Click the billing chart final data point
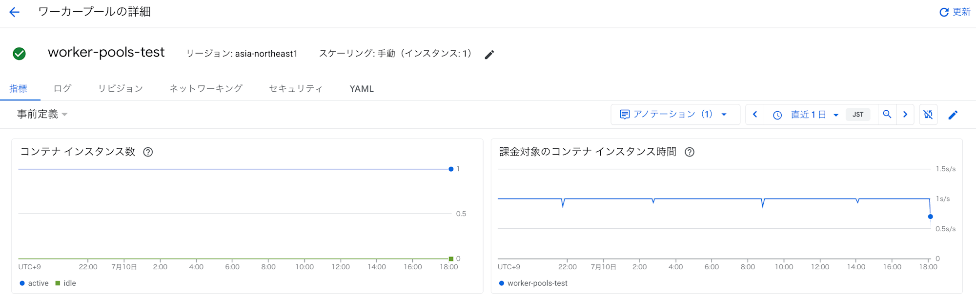Screen dimensions: 976x298 pos(931,217)
